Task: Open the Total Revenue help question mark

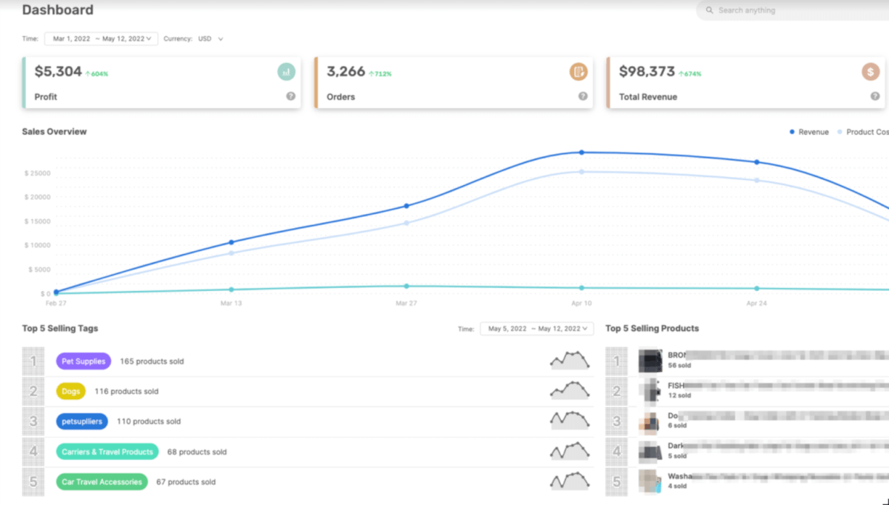Action: 875,96
